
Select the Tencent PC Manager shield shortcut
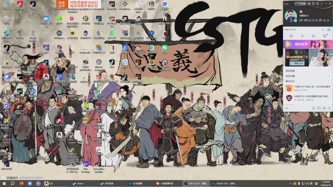[59, 78]
